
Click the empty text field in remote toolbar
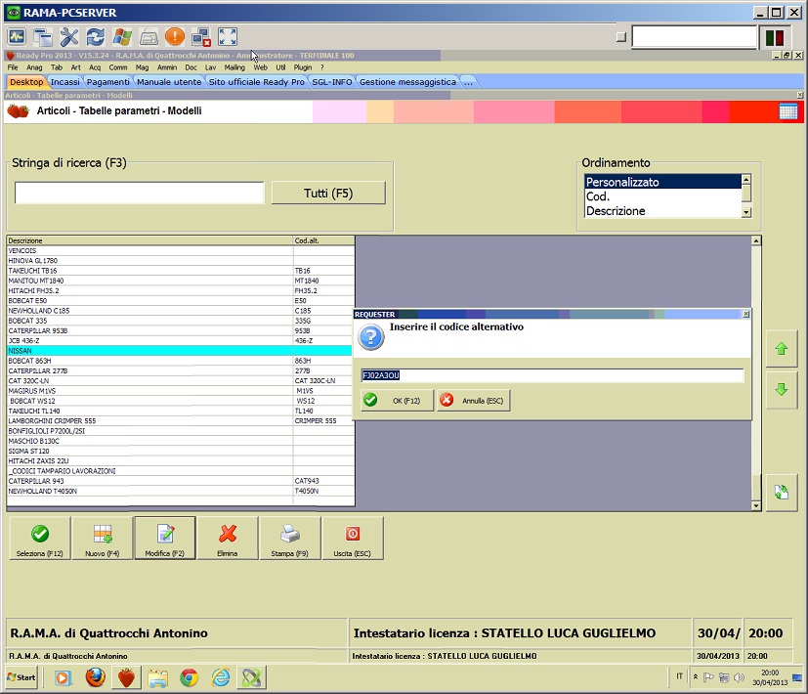[694, 37]
